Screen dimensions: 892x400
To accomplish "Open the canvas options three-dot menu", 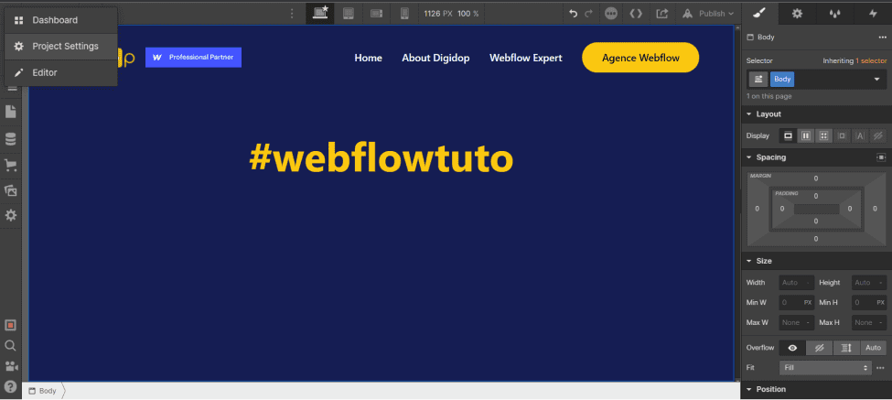I will pyautogui.click(x=292, y=13).
